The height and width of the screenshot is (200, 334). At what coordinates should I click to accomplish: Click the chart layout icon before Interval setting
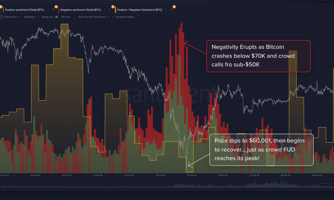click(2, 17)
